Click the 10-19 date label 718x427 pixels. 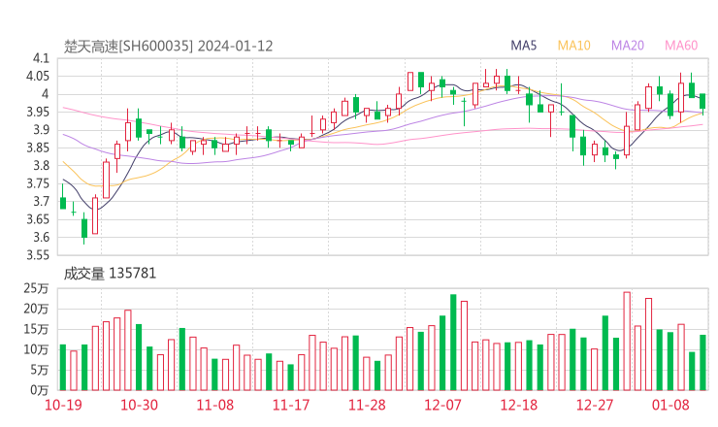pyautogui.click(x=63, y=405)
